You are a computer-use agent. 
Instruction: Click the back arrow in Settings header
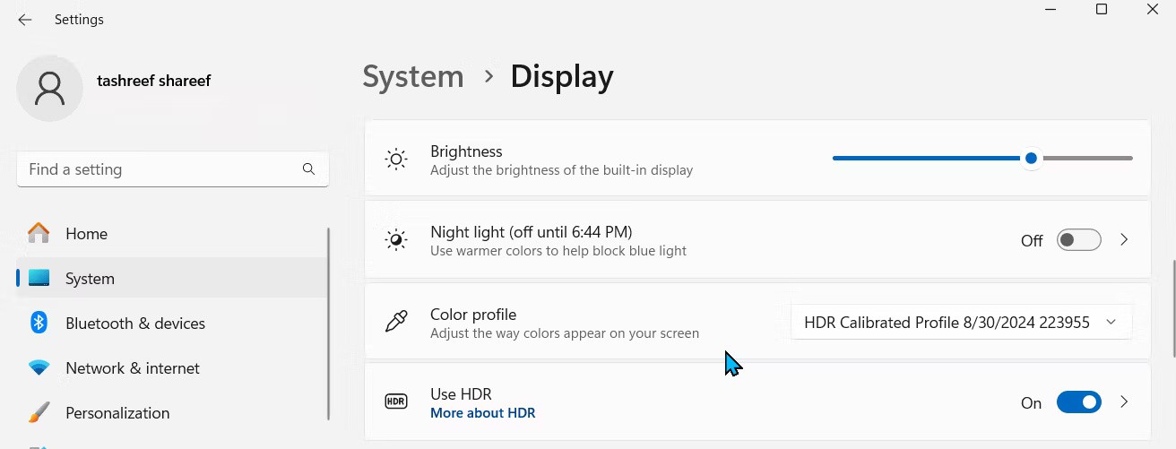click(25, 20)
